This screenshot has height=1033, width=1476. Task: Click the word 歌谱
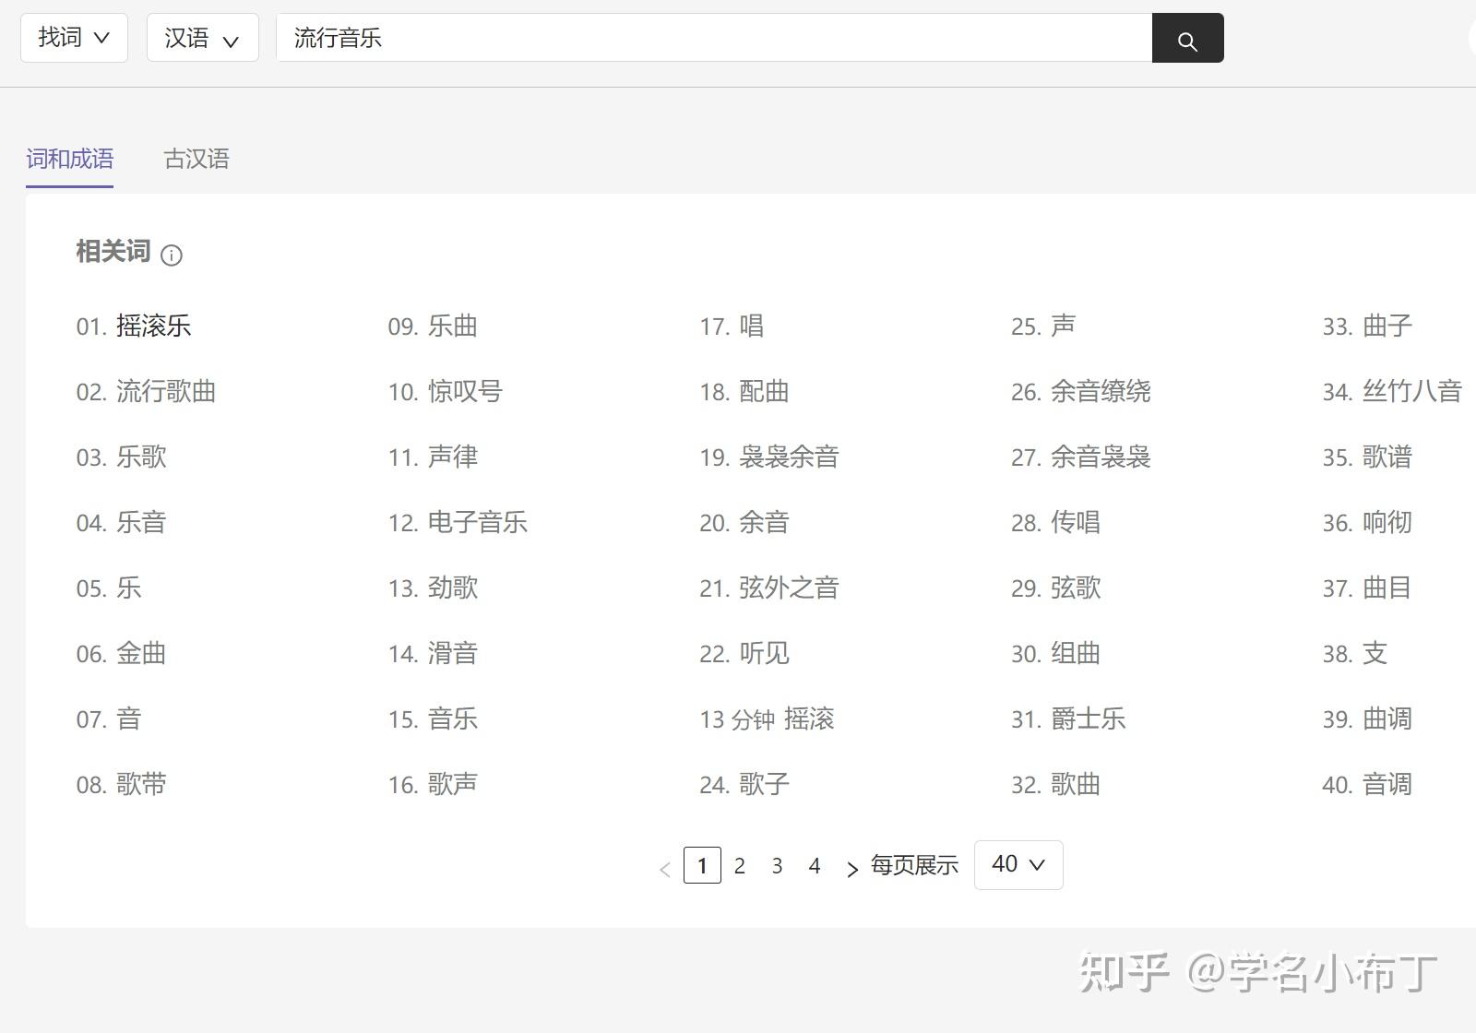pyautogui.click(x=1387, y=457)
